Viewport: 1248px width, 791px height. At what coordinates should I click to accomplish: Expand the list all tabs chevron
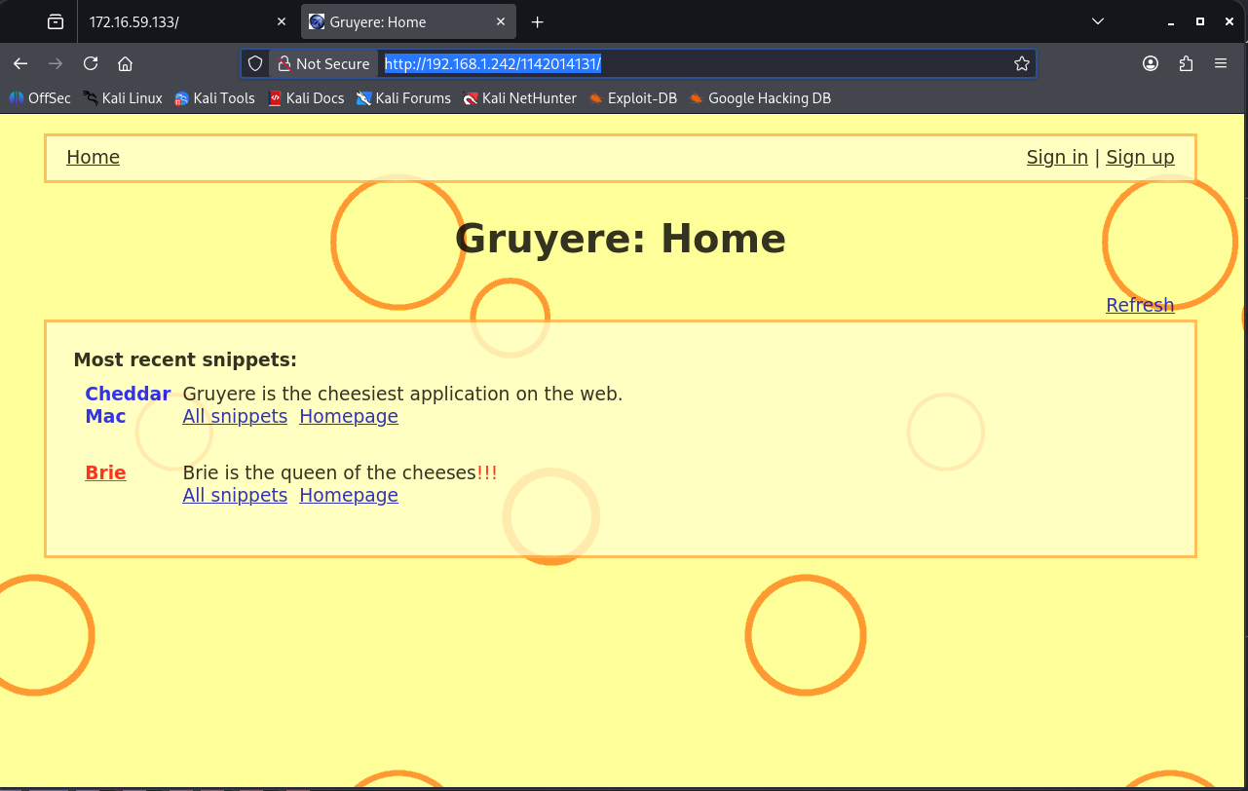click(x=1098, y=21)
